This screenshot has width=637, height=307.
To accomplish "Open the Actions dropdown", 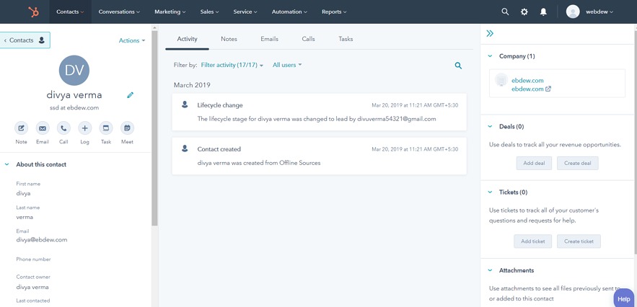I will point(132,40).
